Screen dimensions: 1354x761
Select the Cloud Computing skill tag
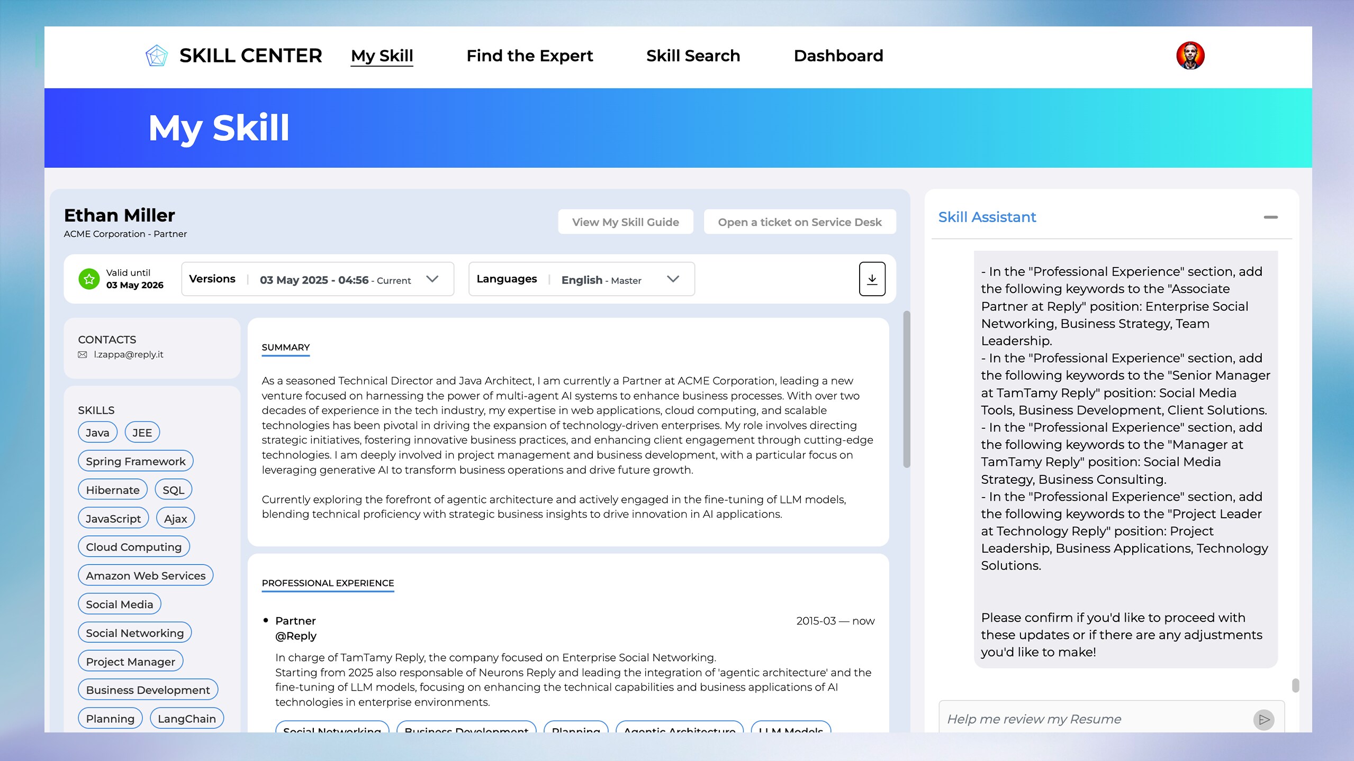tap(133, 547)
